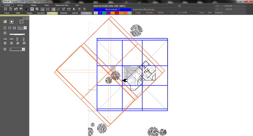253x136 pixels.
Task: Open the Árbol menu
Action: coord(46,5)
